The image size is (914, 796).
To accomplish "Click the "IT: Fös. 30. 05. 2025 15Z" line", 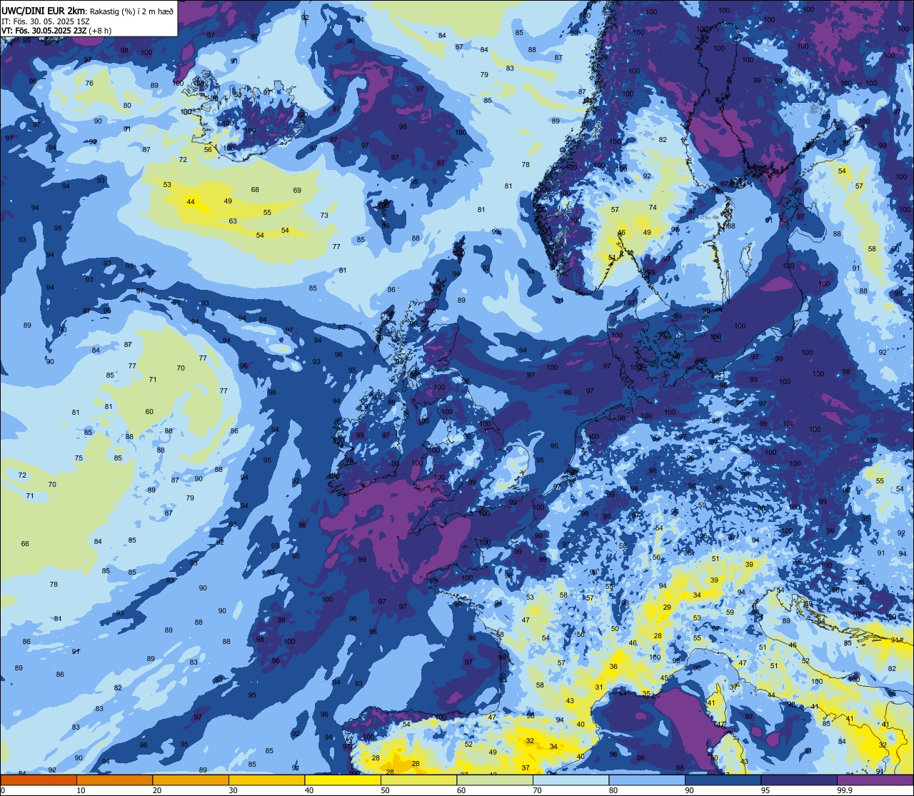I will click(x=46, y=21).
